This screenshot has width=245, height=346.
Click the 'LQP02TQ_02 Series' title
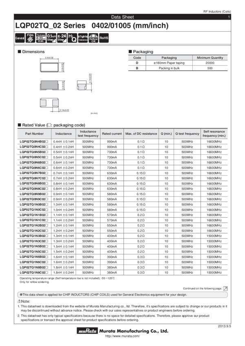point(51,26)
